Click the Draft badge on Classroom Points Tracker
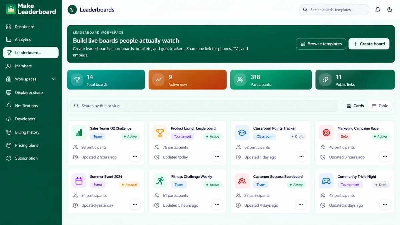 [x=297, y=136]
